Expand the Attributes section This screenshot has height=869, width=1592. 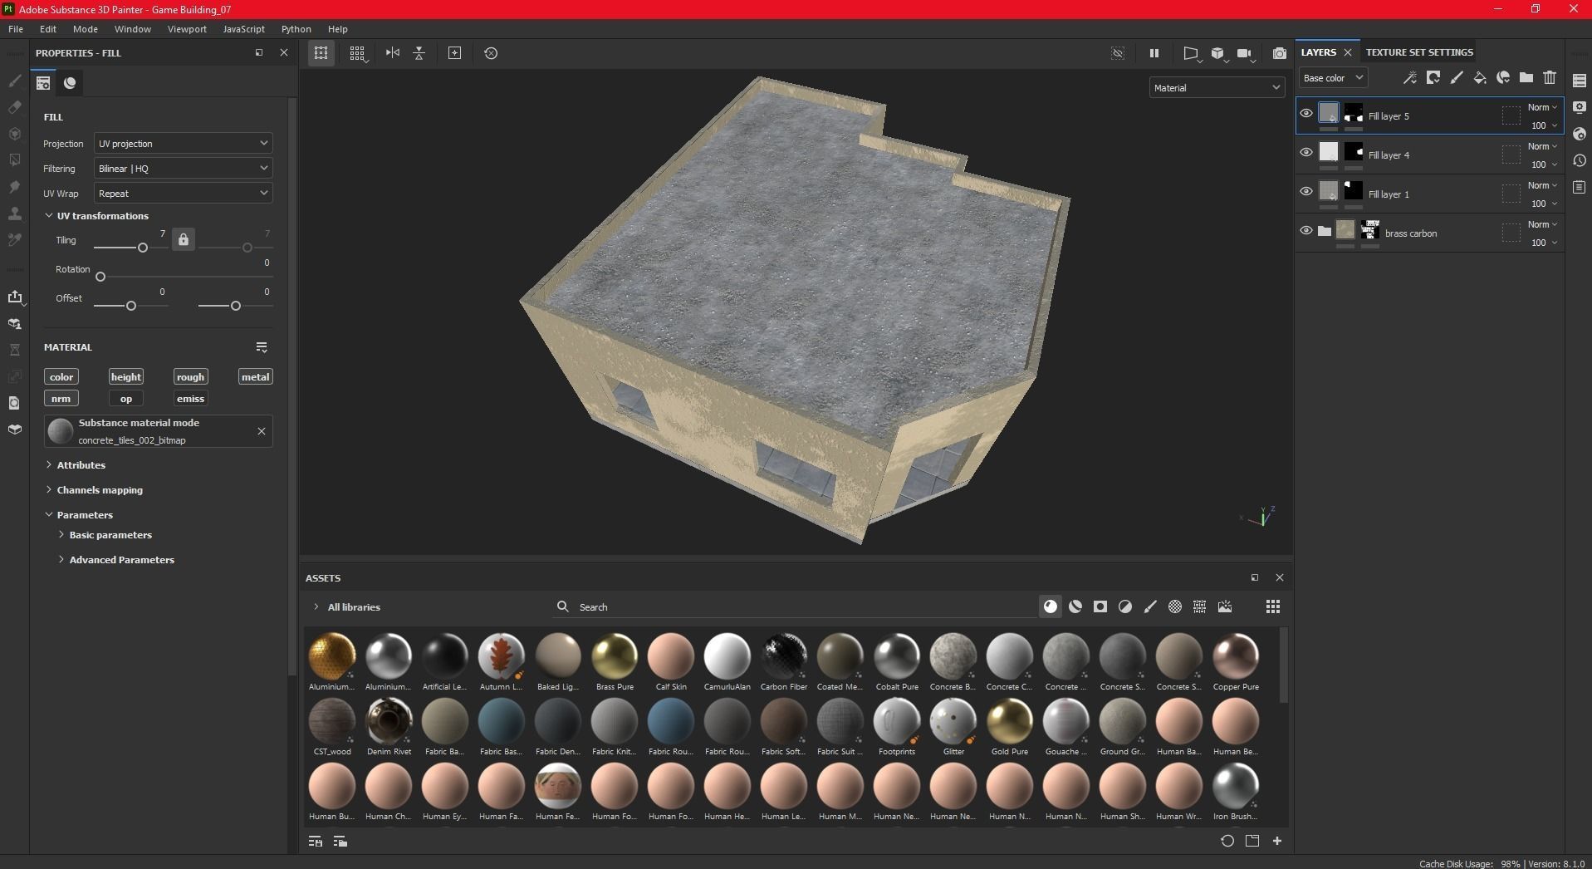[x=49, y=465]
